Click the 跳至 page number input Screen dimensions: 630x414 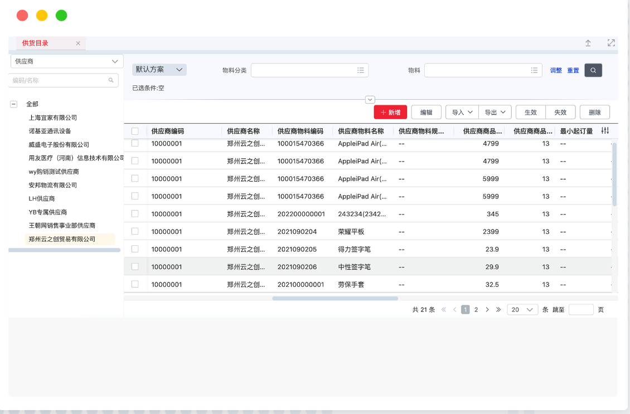click(x=581, y=310)
